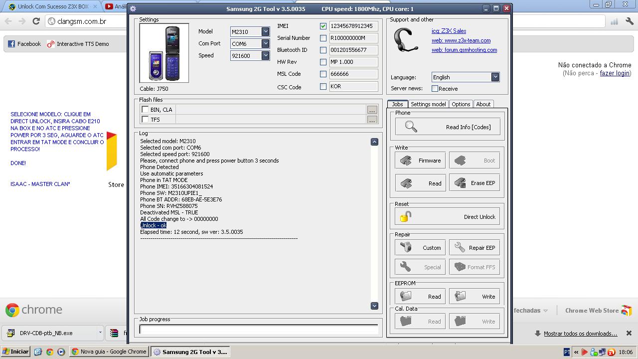Viewport: 638px width, 359px height.
Task: Click the Iniciar start button
Action: pyautogui.click(x=15, y=352)
